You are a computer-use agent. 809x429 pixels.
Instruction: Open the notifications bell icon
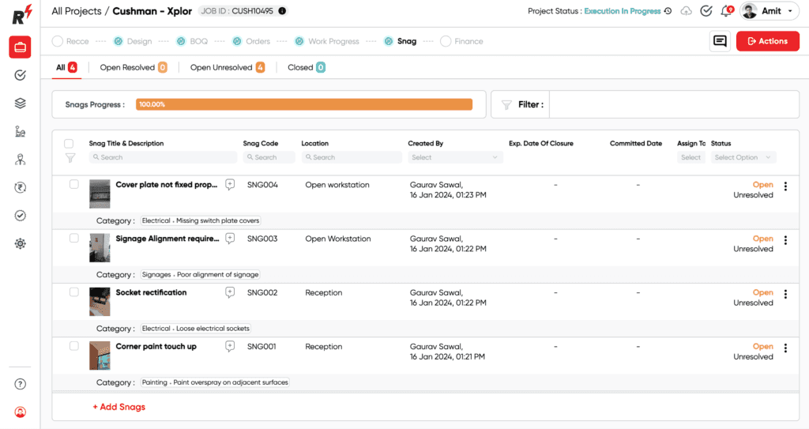pyautogui.click(x=726, y=11)
